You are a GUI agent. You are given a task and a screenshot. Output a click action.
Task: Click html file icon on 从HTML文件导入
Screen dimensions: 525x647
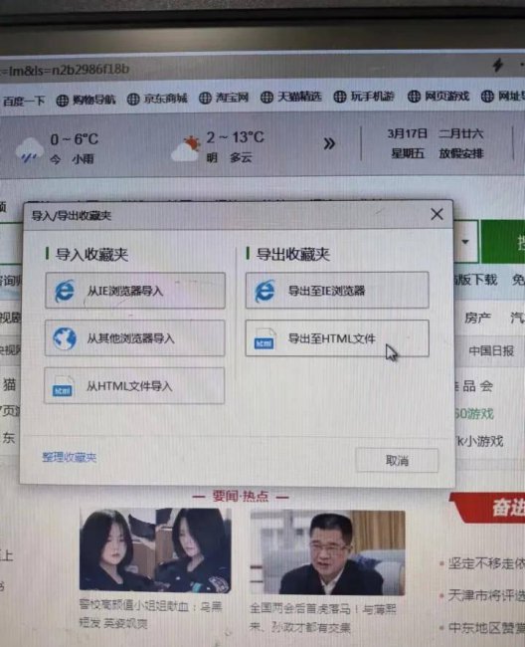(63, 386)
